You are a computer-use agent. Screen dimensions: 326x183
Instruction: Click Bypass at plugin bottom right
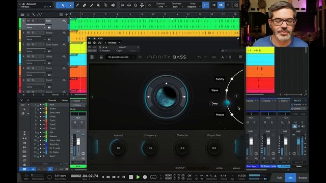[236, 168]
